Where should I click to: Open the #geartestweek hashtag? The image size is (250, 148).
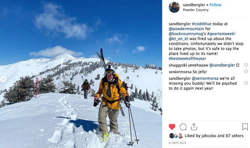coord(220,34)
